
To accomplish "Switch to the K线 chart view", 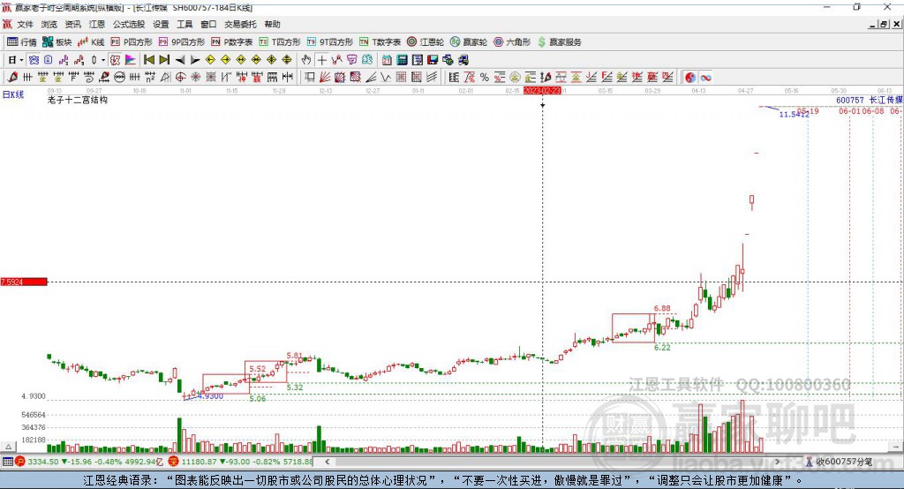I will 91,42.
